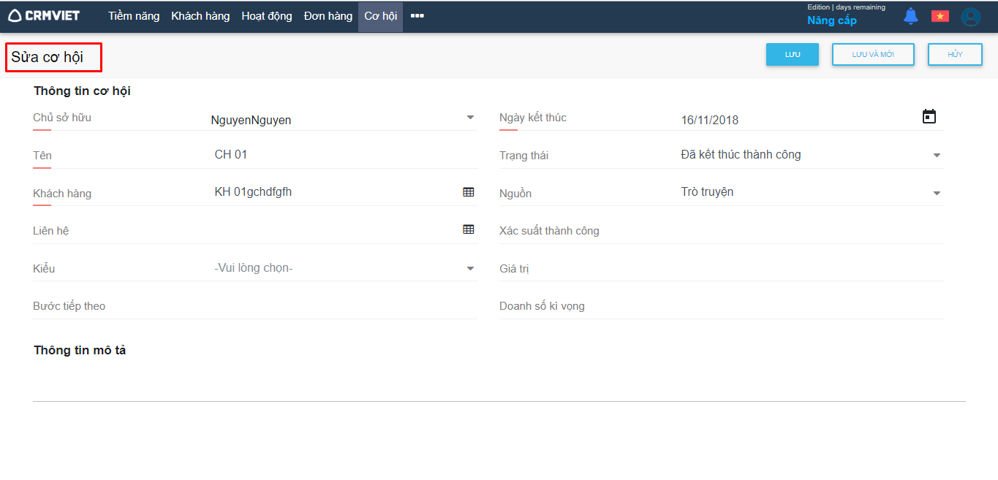Open the Kiểu dropdown selector
The height and width of the screenshot is (480, 998).
(470, 269)
